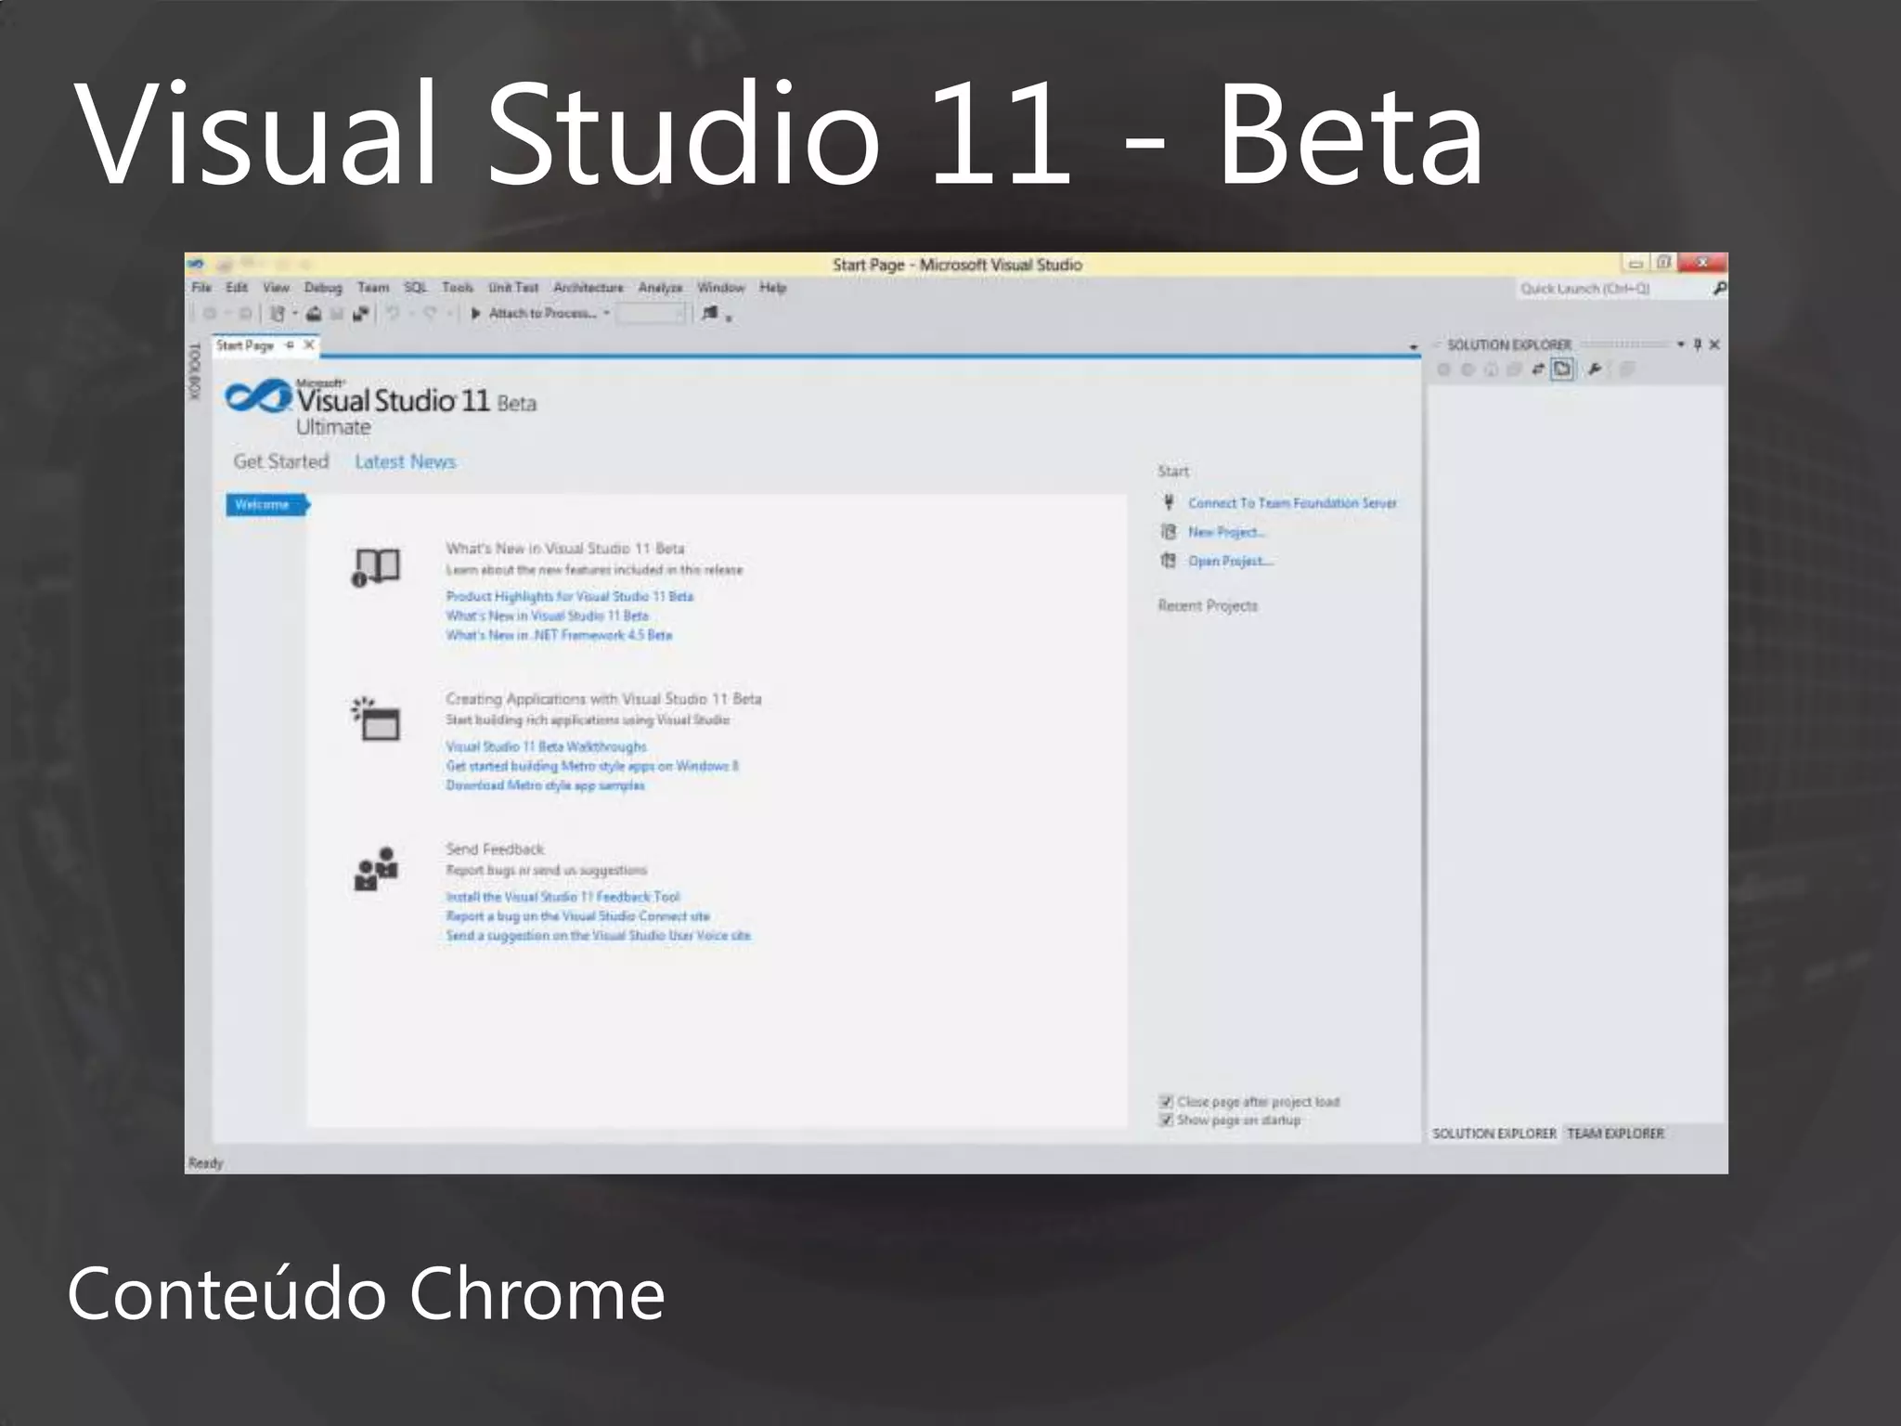The image size is (1901, 1426).
Task: Click the Quick Launch search magnifier icon
Action: 1718,289
